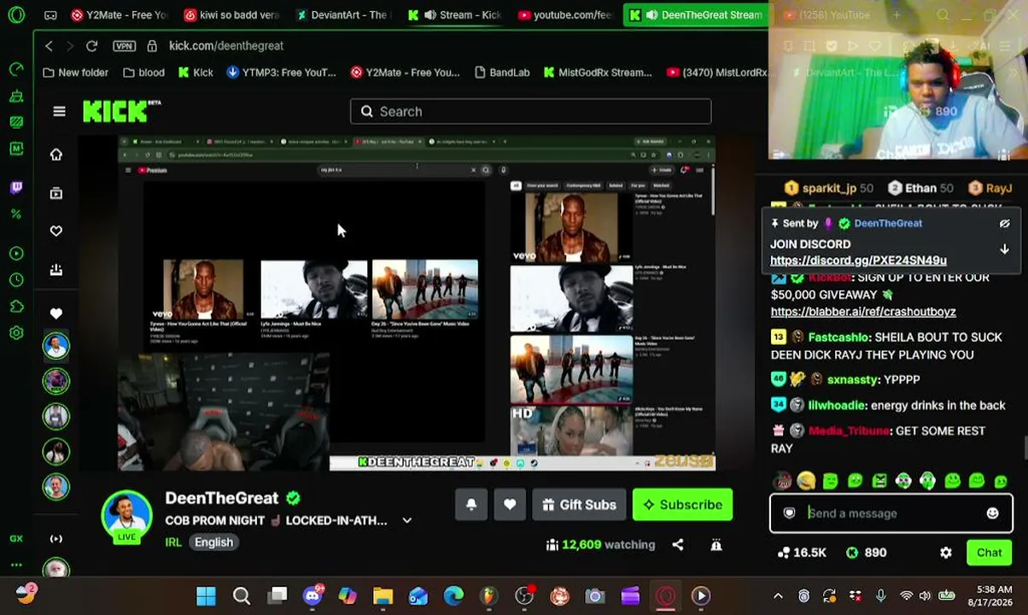1028x615 pixels.
Task: Open the 'blood' bookmarks folder
Action: click(143, 73)
